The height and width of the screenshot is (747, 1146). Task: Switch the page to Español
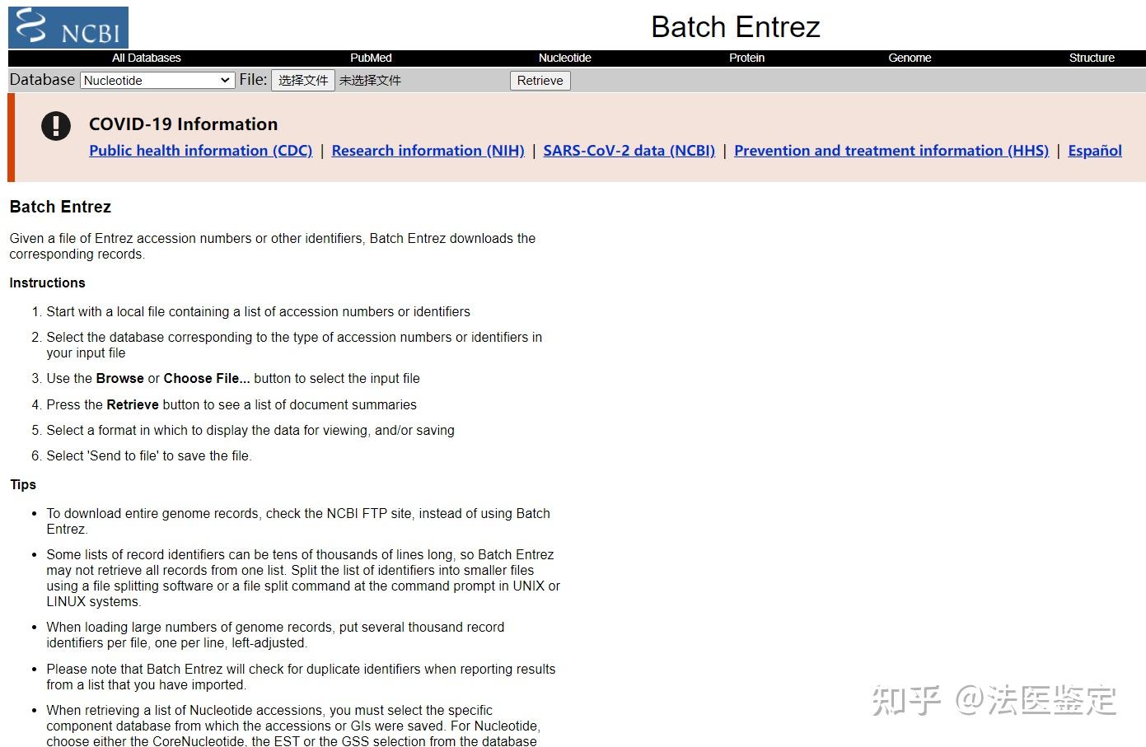click(1094, 151)
